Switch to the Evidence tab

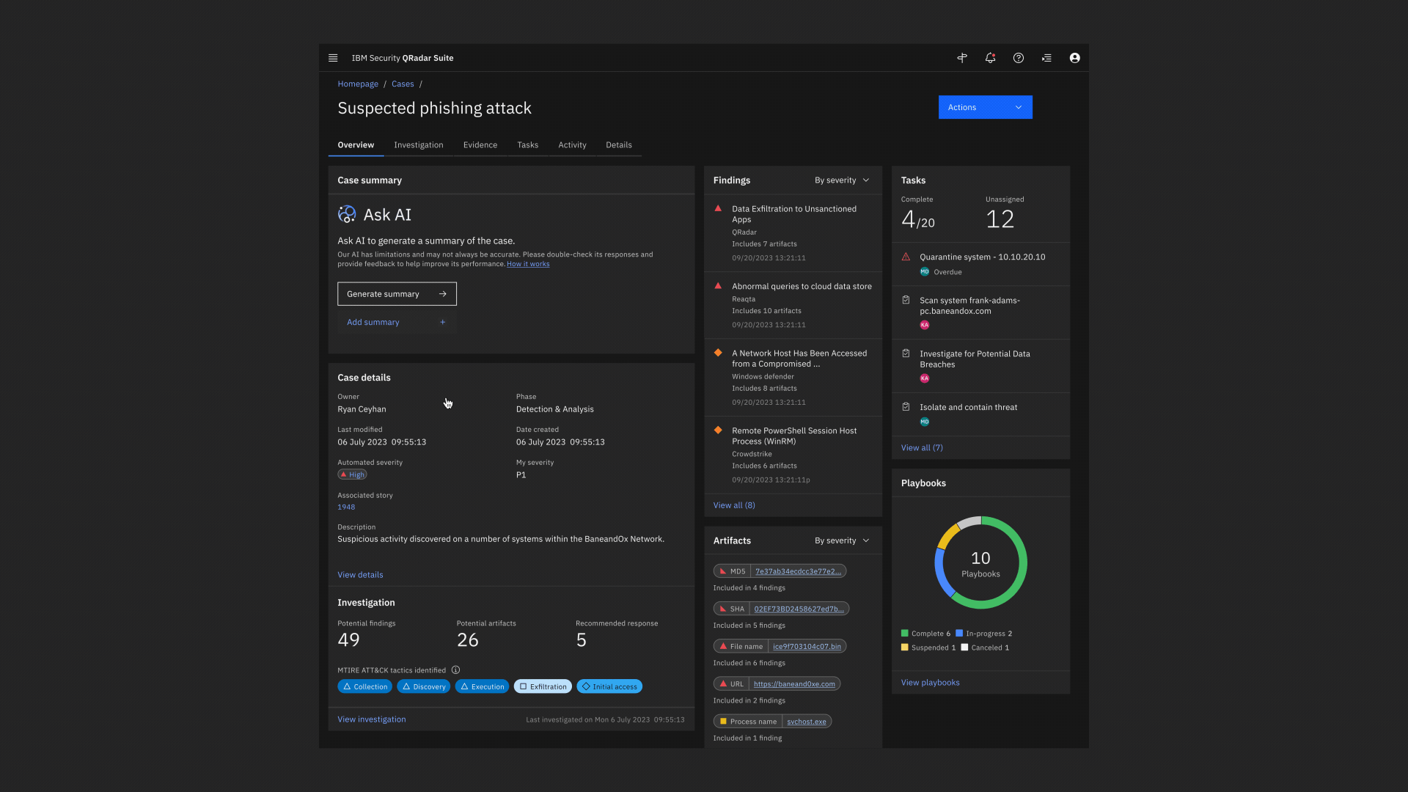480,145
